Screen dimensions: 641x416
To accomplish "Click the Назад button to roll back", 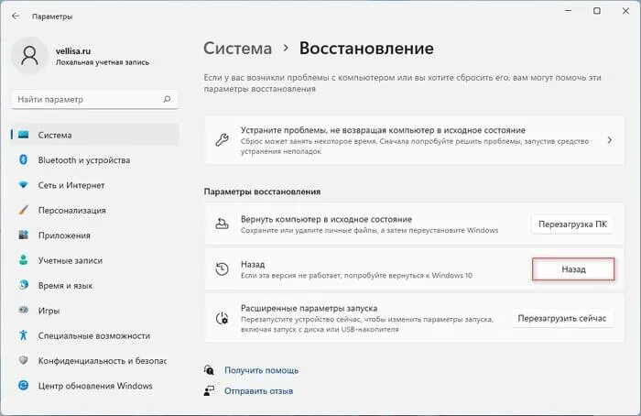I will click(x=573, y=269).
